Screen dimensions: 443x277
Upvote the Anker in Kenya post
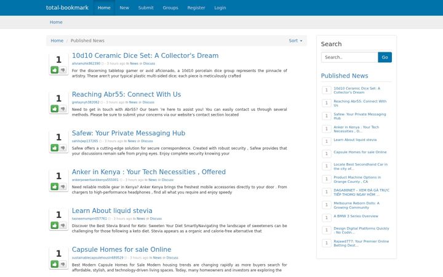click(x=55, y=187)
